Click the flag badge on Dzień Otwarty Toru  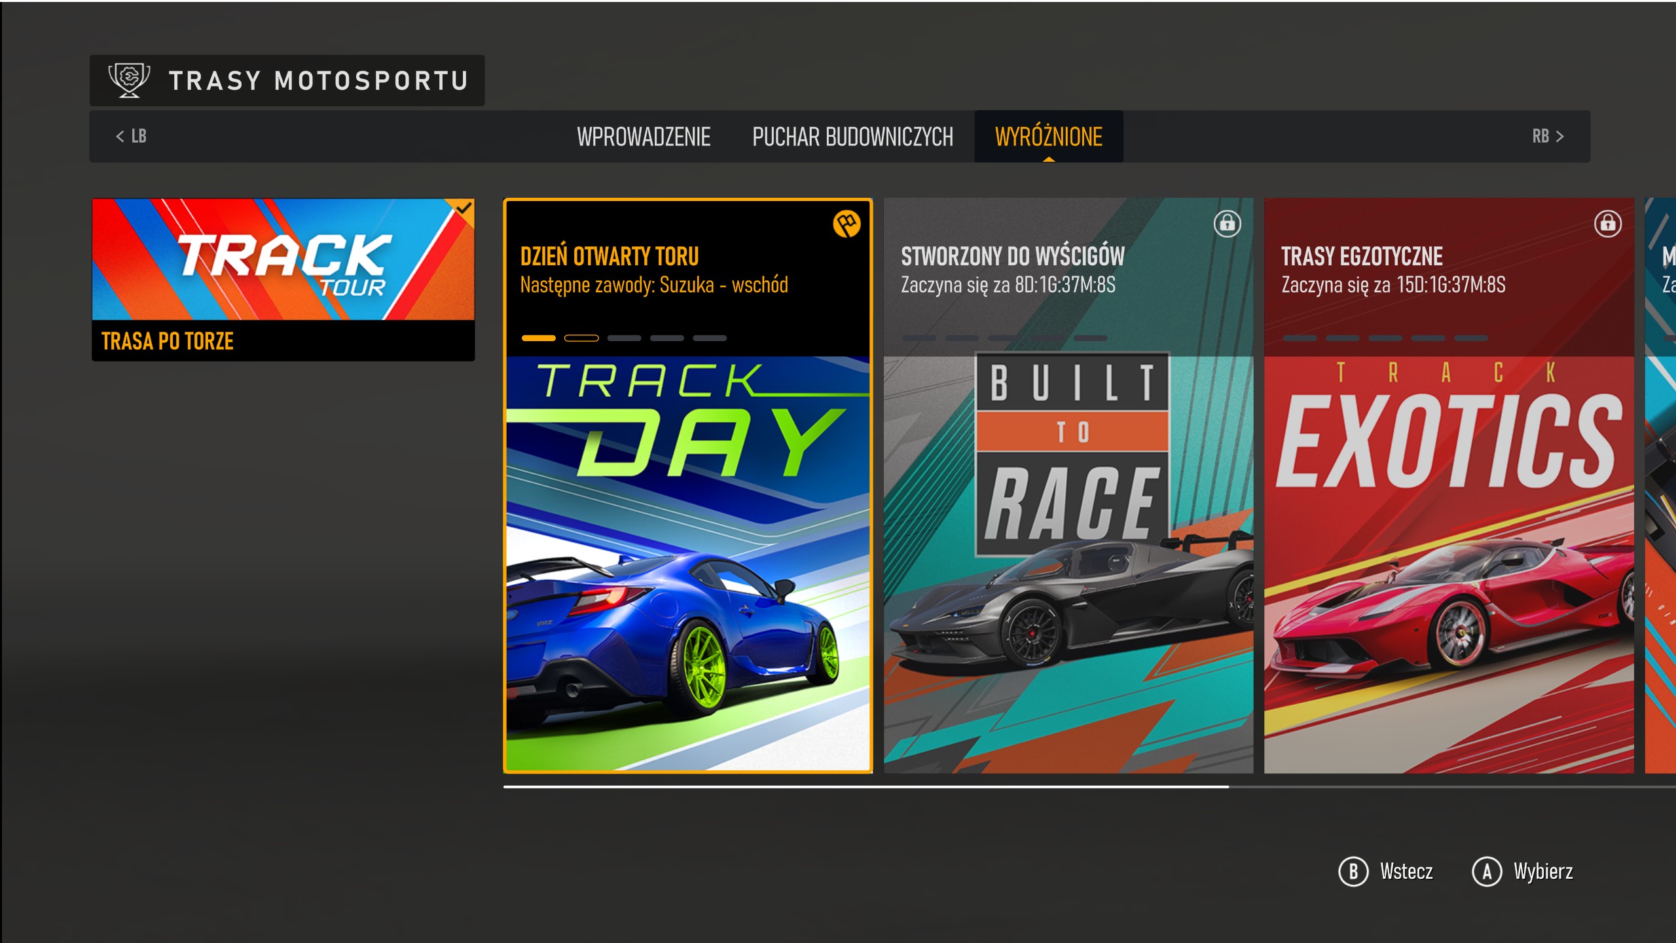click(x=846, y=224)
